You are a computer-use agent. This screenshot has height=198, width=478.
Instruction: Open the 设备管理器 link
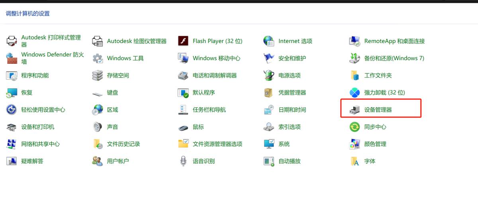click(x=378, y=110)
